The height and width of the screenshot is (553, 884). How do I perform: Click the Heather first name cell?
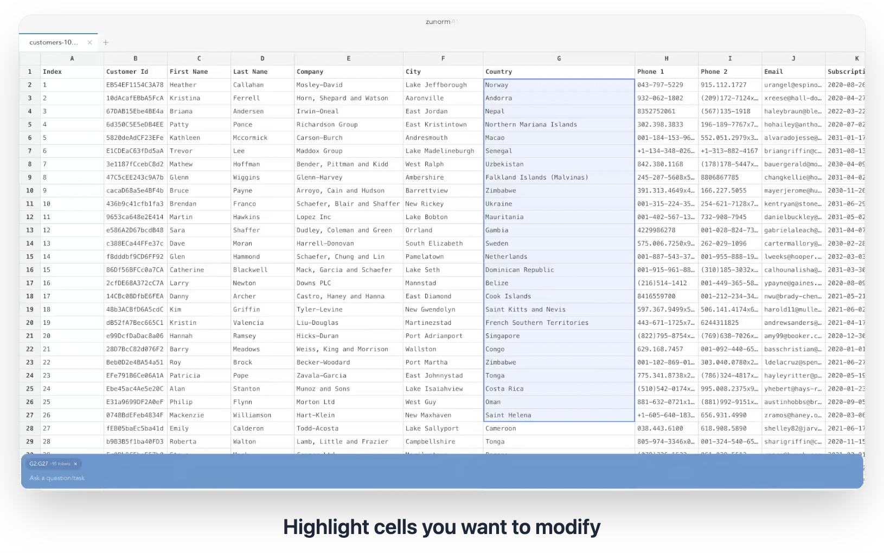[x=199, y=85]
